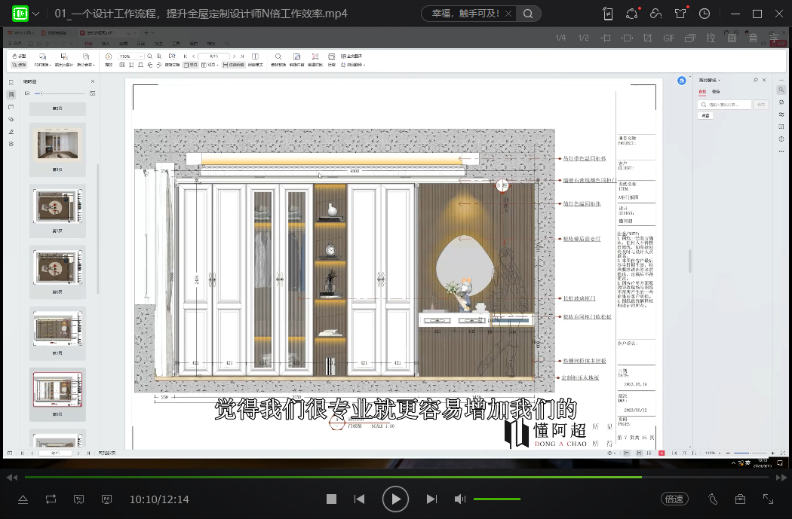Skip to the previous video

(x=360, y=499)
